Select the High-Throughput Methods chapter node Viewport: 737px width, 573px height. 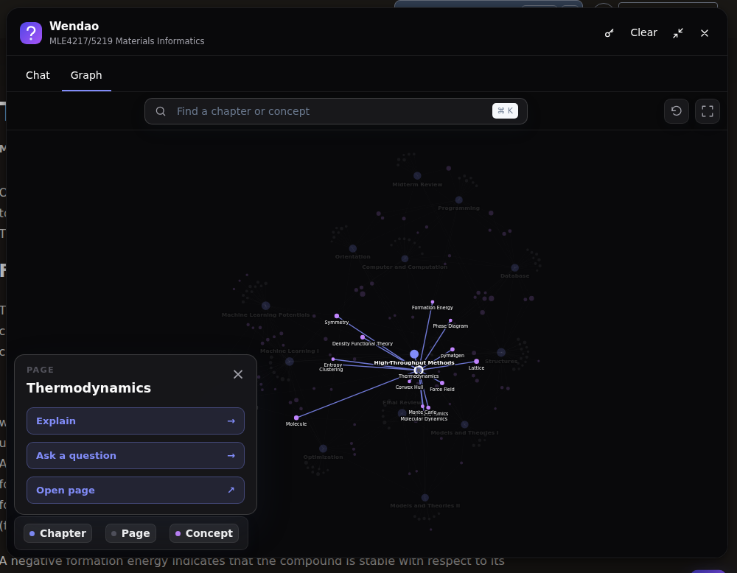[x=414, y=354]
